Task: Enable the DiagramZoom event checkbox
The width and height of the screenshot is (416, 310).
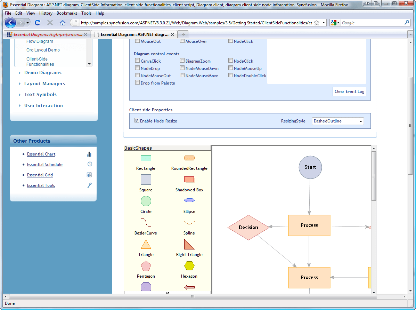Action: 182,61
